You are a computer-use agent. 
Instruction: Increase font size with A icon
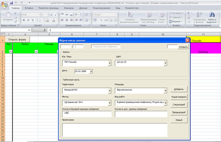click(x=51, y=15)
